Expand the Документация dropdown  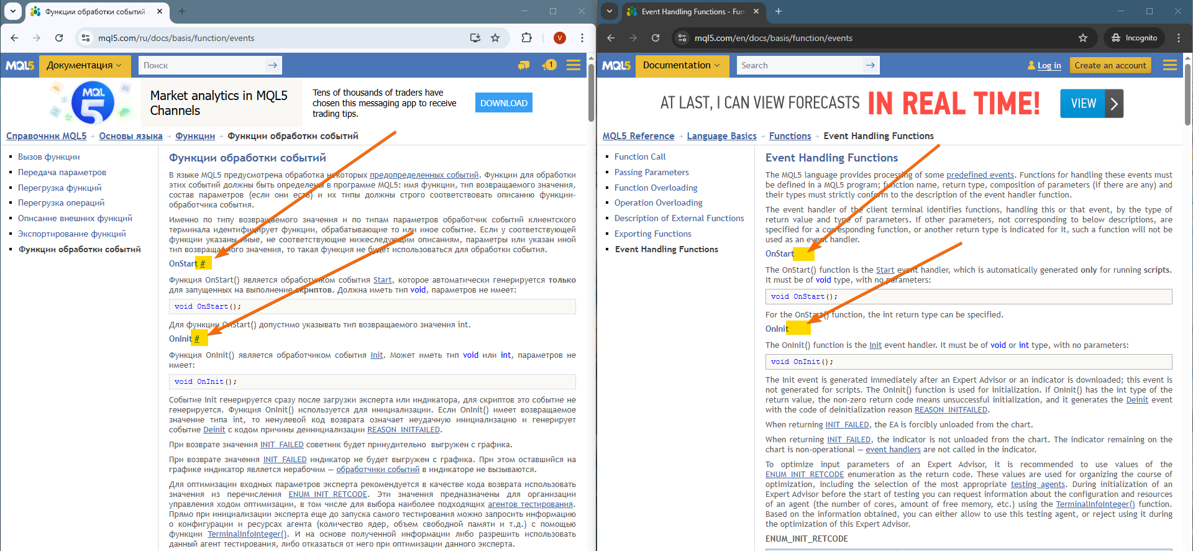tap(84, 65)
